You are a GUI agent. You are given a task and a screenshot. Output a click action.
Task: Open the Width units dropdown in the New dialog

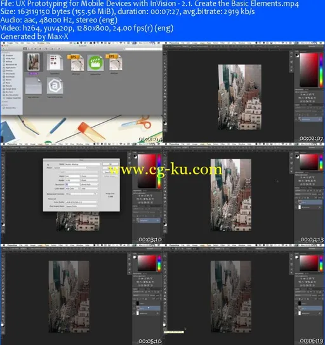click(x=90, y=176)
